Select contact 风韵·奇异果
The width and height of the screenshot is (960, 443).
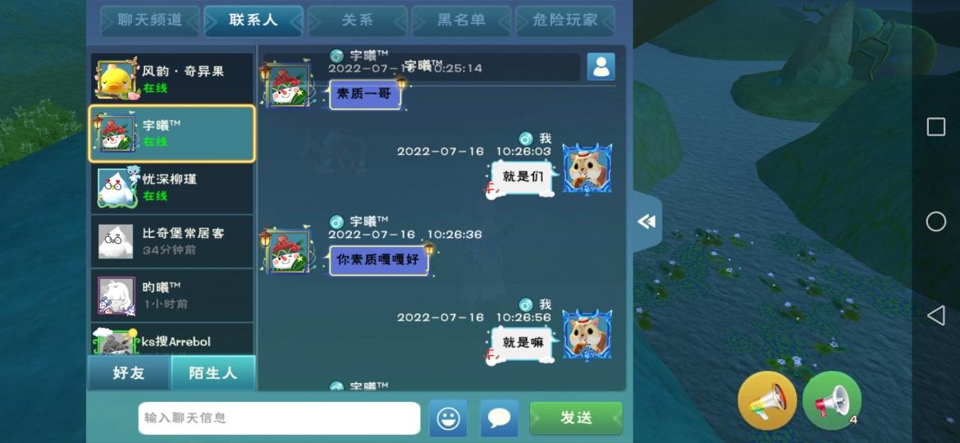(172, 79)
